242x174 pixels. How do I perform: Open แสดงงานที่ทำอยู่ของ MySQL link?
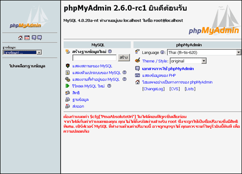[x=96, y=80]
